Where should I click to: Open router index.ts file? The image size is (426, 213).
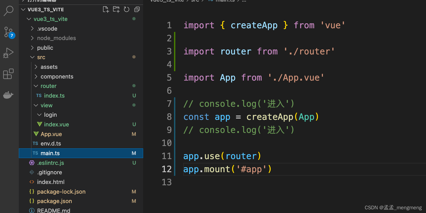pyautogui.click(x=81, y=96)
